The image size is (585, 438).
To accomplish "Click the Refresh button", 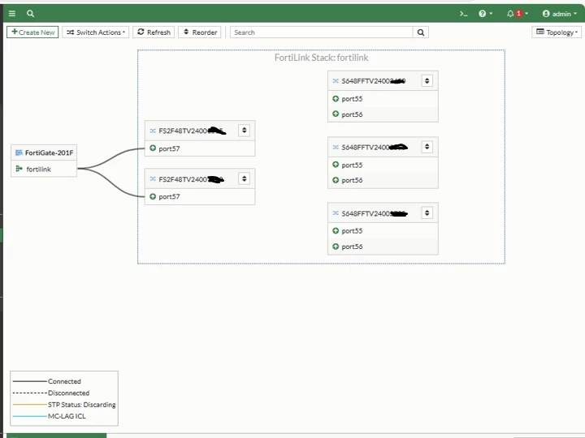I will point(154,32).
